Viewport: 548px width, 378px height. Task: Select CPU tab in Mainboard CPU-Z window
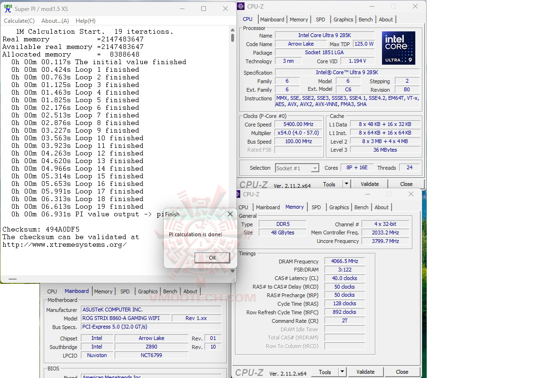point(52,291)
